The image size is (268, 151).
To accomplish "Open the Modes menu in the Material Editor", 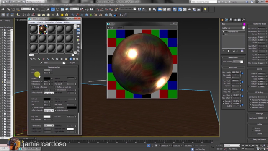I will pos(32,22).
